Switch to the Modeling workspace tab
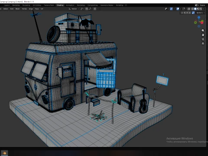208x156 pixels. (x=16, y=5)
